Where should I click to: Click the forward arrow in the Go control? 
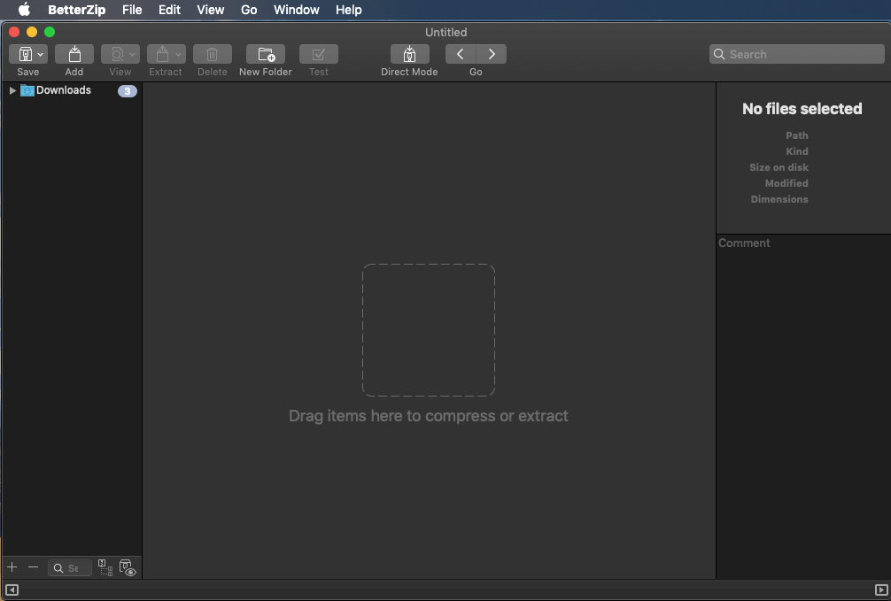(492, 53)
